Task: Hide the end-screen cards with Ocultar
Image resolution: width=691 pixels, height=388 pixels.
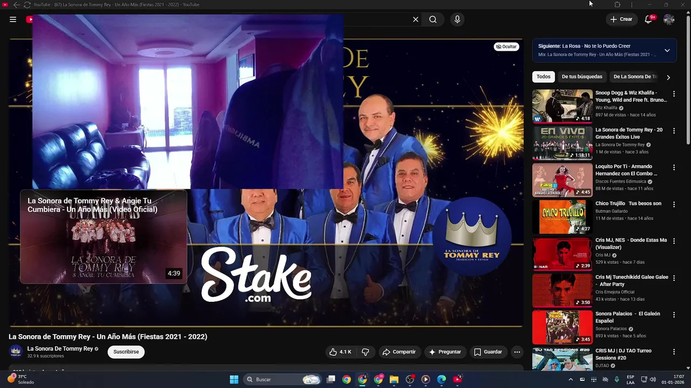Action: click(506, 47)
